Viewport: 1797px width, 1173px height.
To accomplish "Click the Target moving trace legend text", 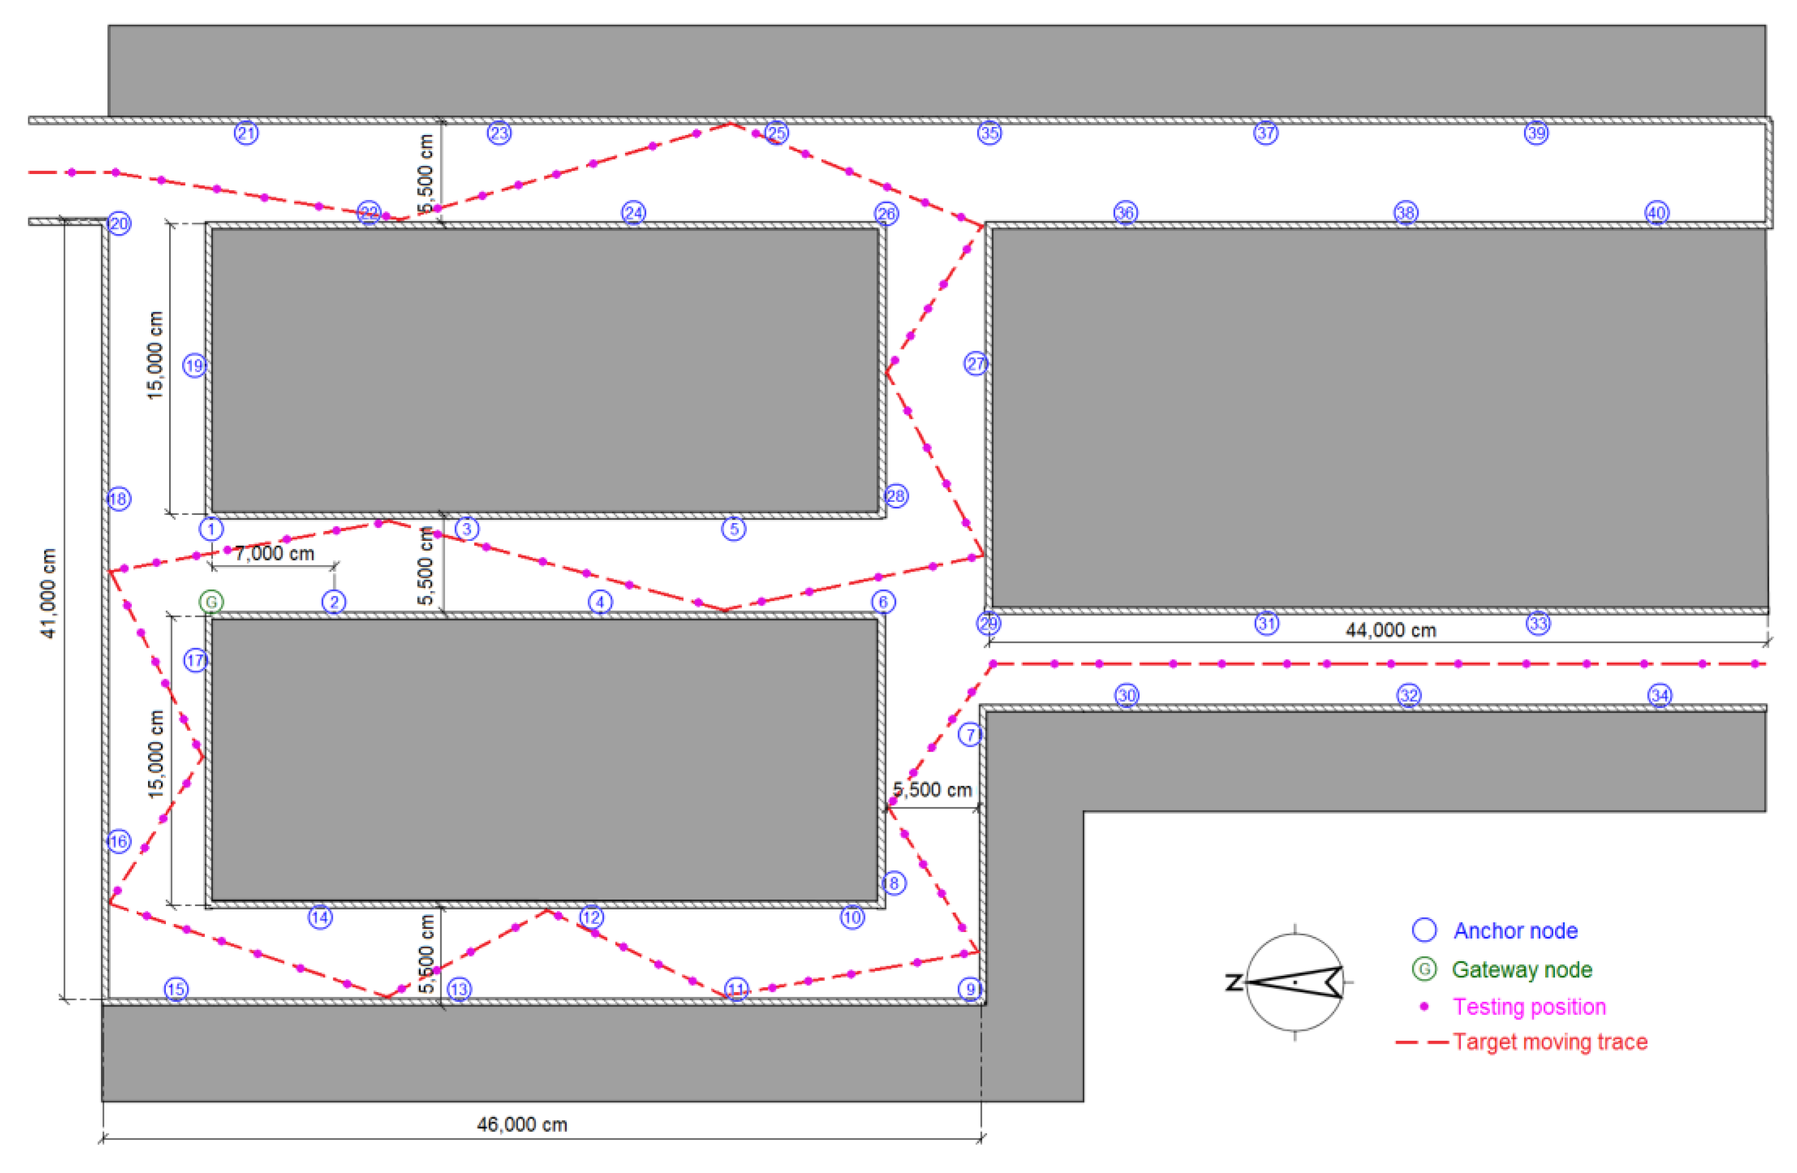I will point(1550,1042).
